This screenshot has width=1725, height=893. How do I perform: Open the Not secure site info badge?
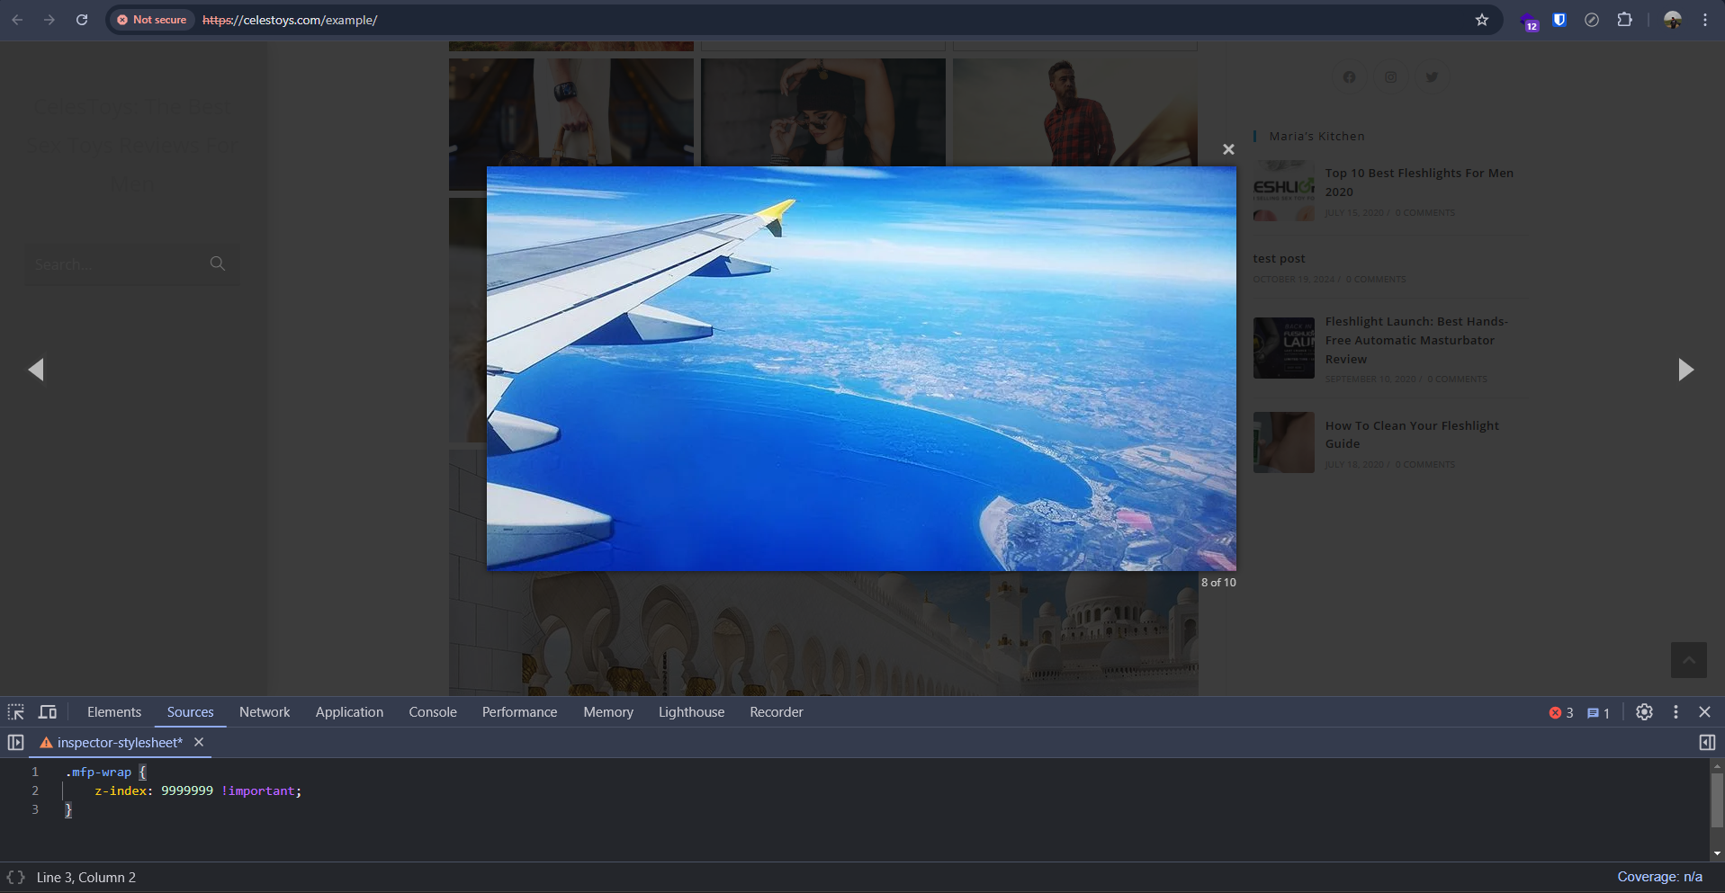click(151, 20)
